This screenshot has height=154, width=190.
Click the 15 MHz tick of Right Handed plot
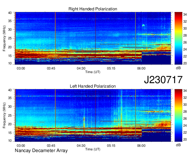[x=10, y=56]
